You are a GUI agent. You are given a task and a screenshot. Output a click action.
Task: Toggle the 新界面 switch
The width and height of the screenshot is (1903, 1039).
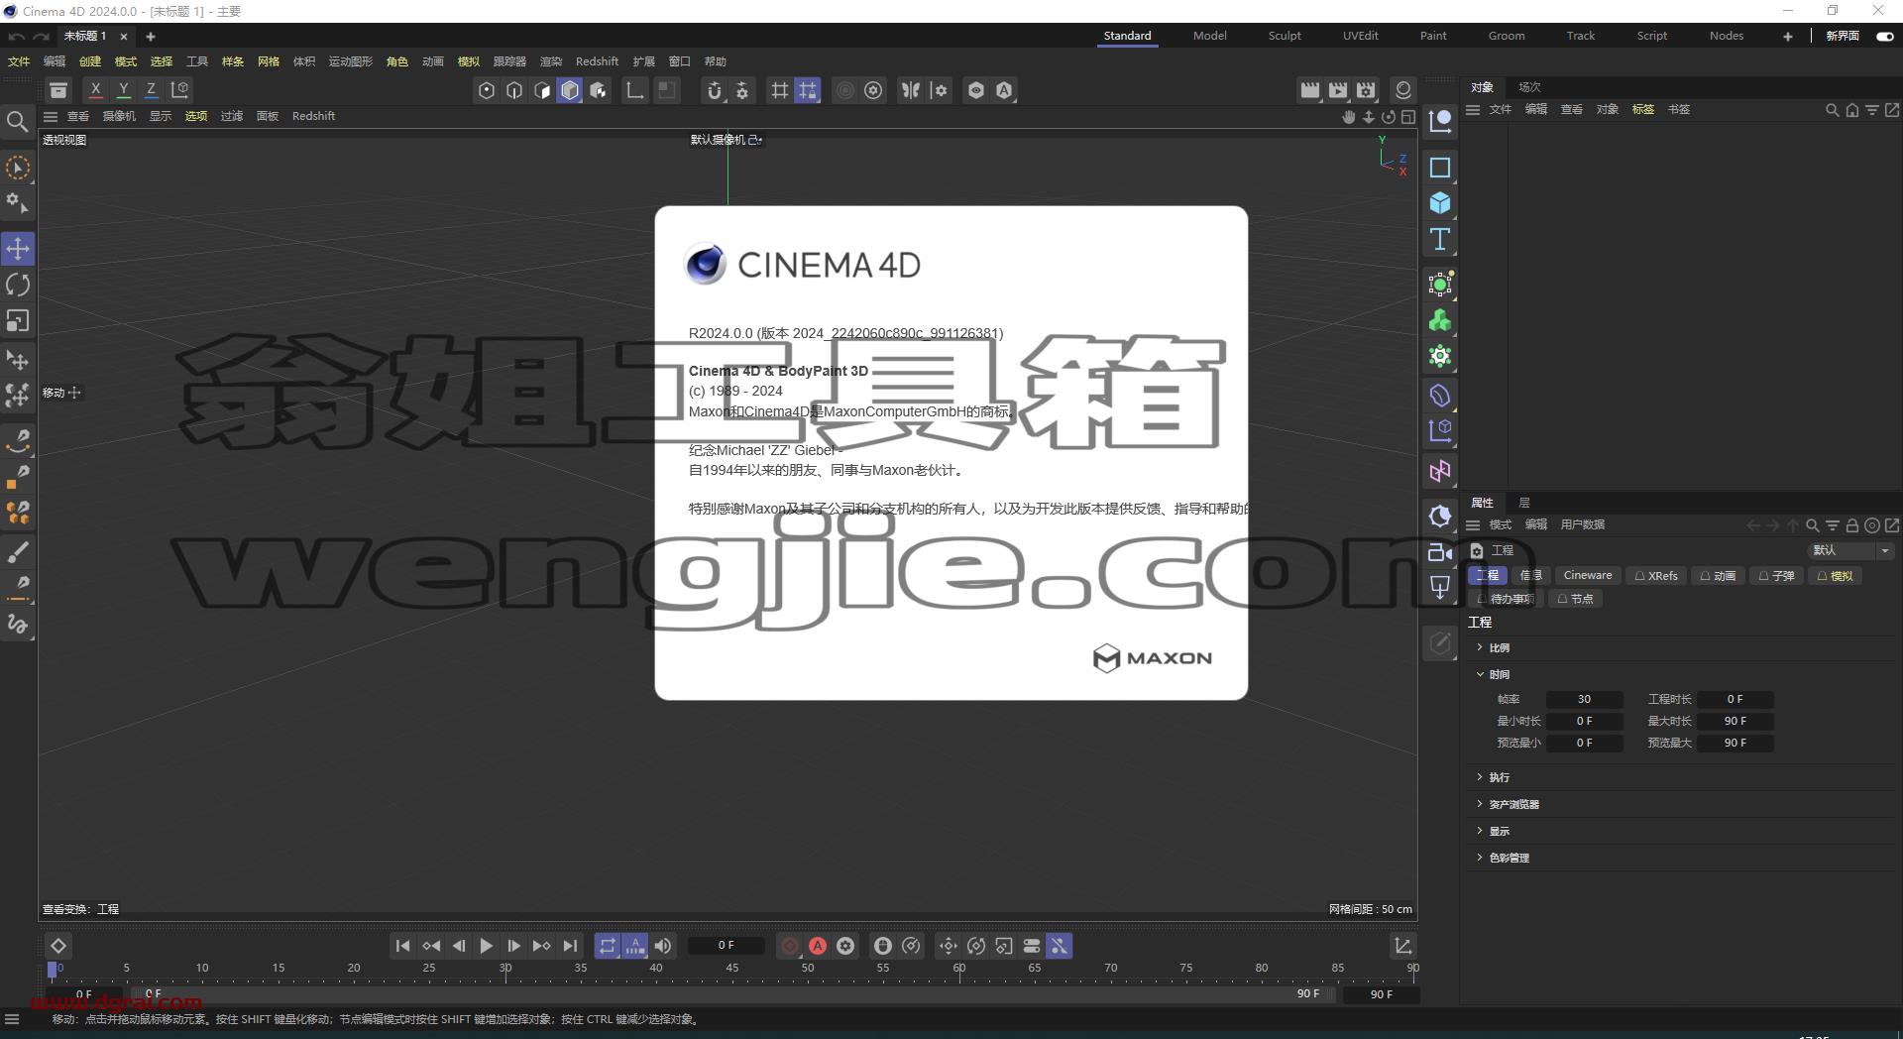coord(1884,36)
